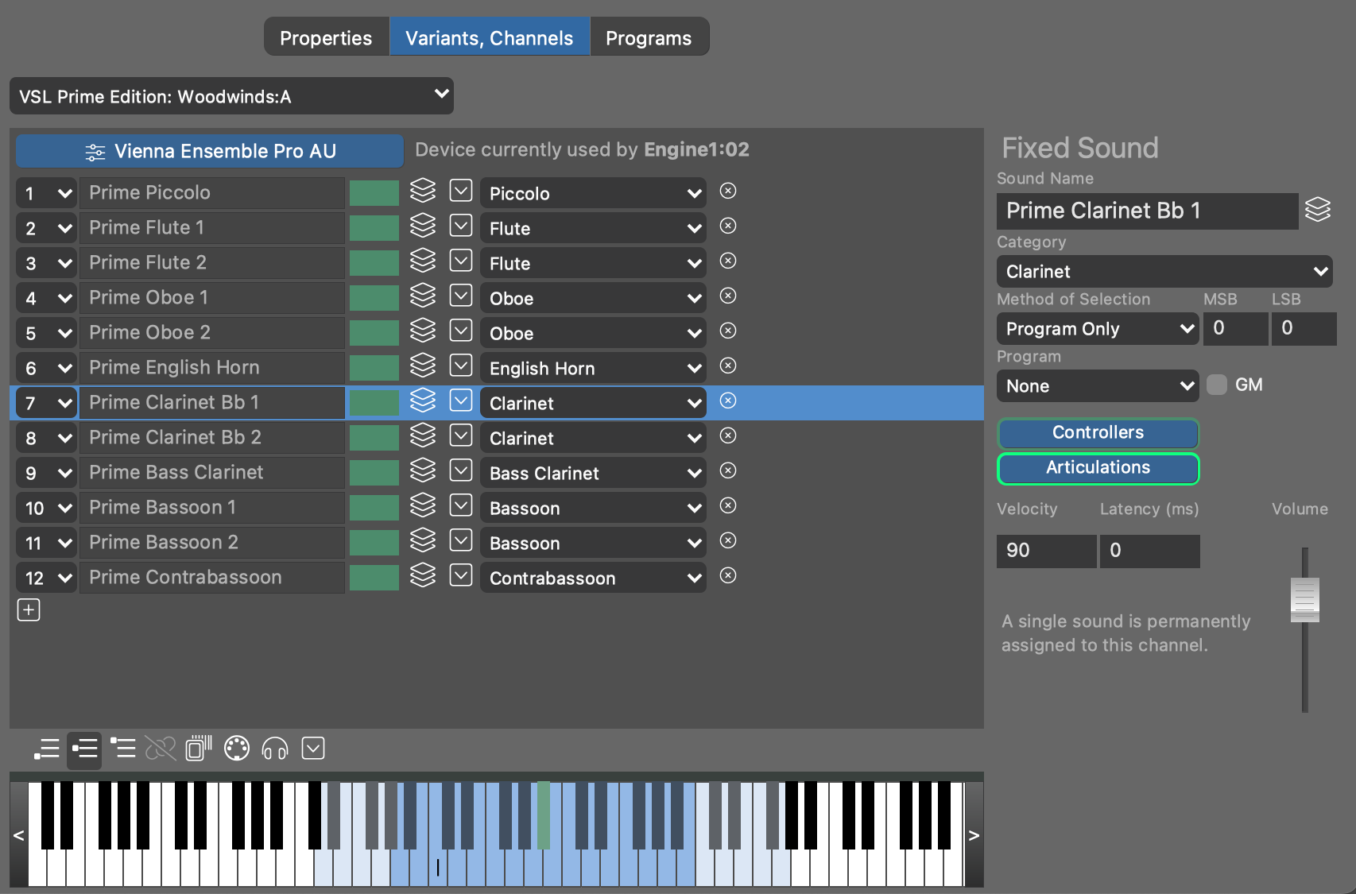Viewport: 1356px width, 894px height.
Task: Select the Variants, Channels tab
Action: tap(490, 37)
